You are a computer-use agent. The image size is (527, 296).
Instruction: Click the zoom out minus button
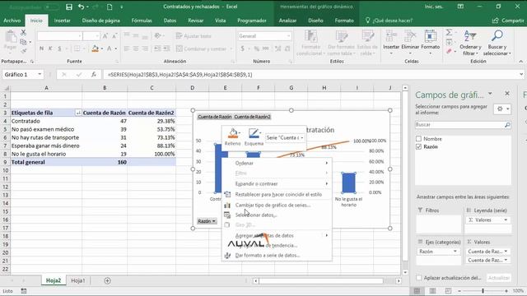(459, 290)
